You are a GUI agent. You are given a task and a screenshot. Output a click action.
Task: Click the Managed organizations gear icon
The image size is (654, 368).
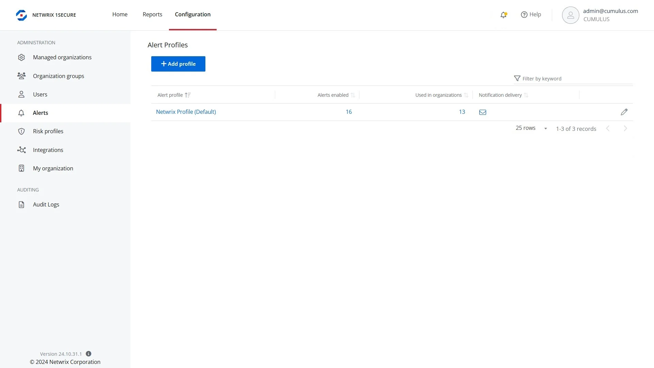click(x=21, y=57)
